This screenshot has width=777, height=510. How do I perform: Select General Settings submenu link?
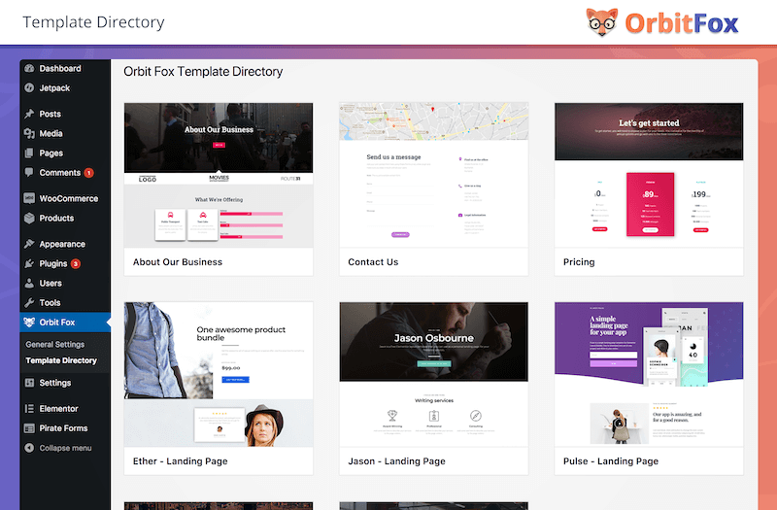pos(55,344)
